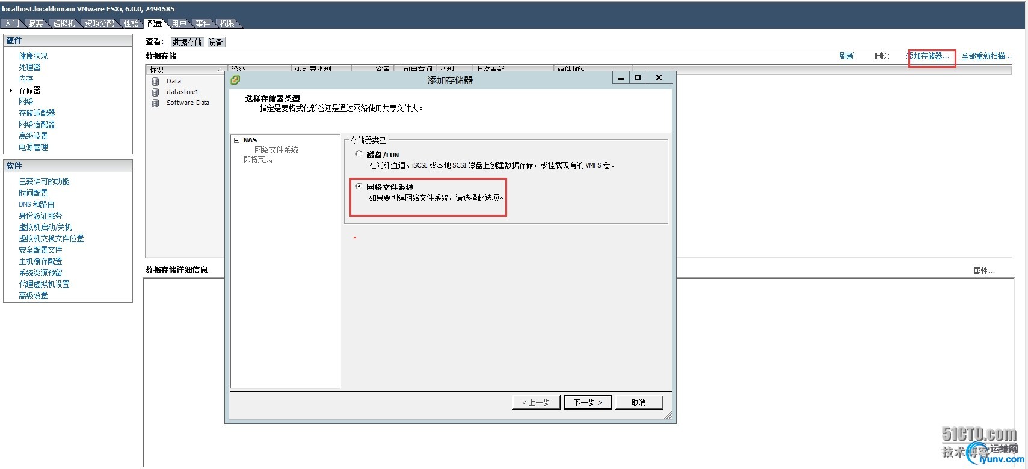1028x469 pixels.
Task: Select 网络文件系统 step in wizard tree
Action: click(276, 150)
